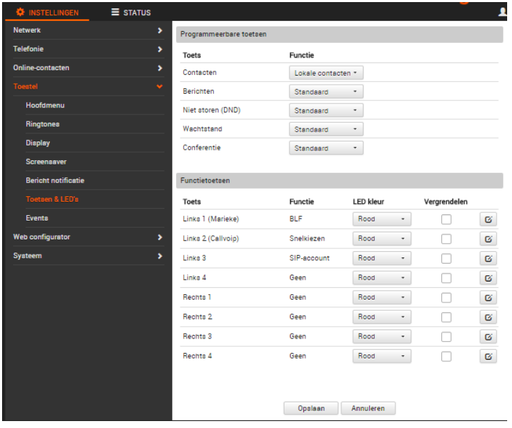512x428 pixels.
Task: Open the Bericht notificatie submenu item
Action: tap(95, 181)
